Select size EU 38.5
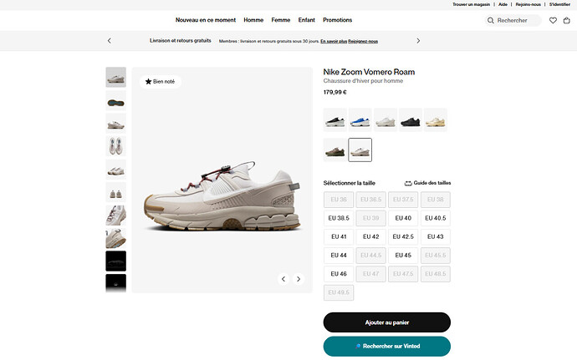Viewport: 577px width, 360px height. point(339,219)
